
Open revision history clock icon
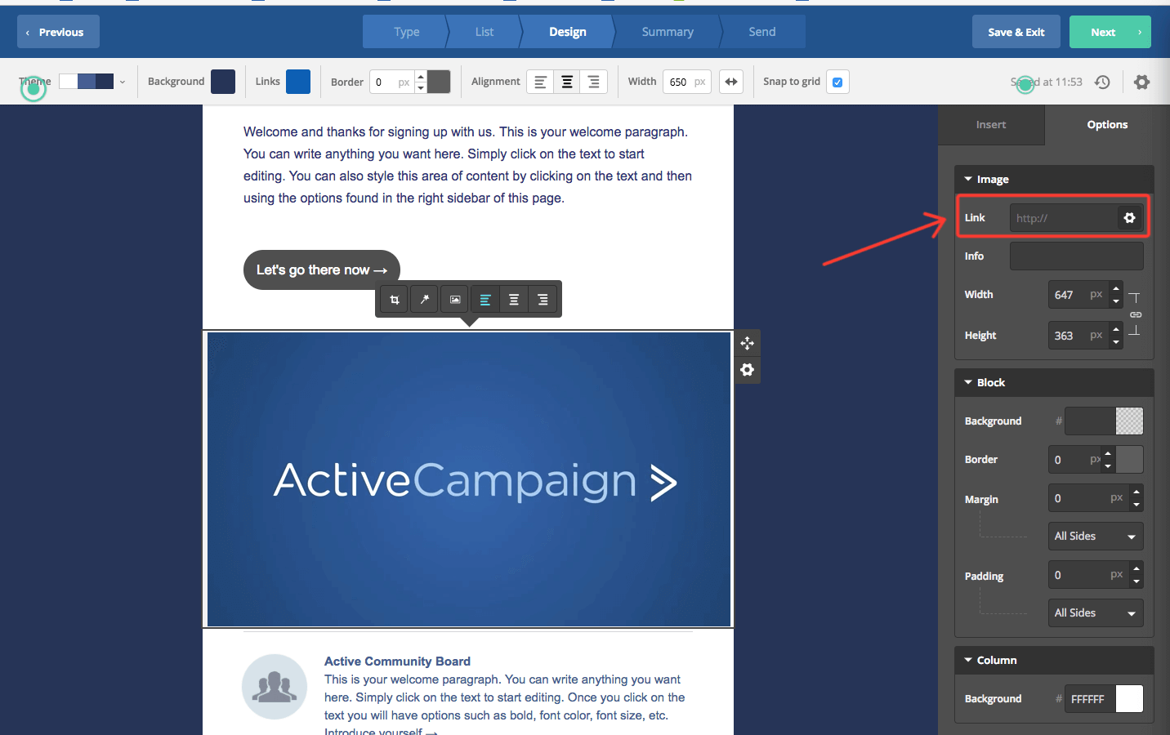click(1102, 82)
